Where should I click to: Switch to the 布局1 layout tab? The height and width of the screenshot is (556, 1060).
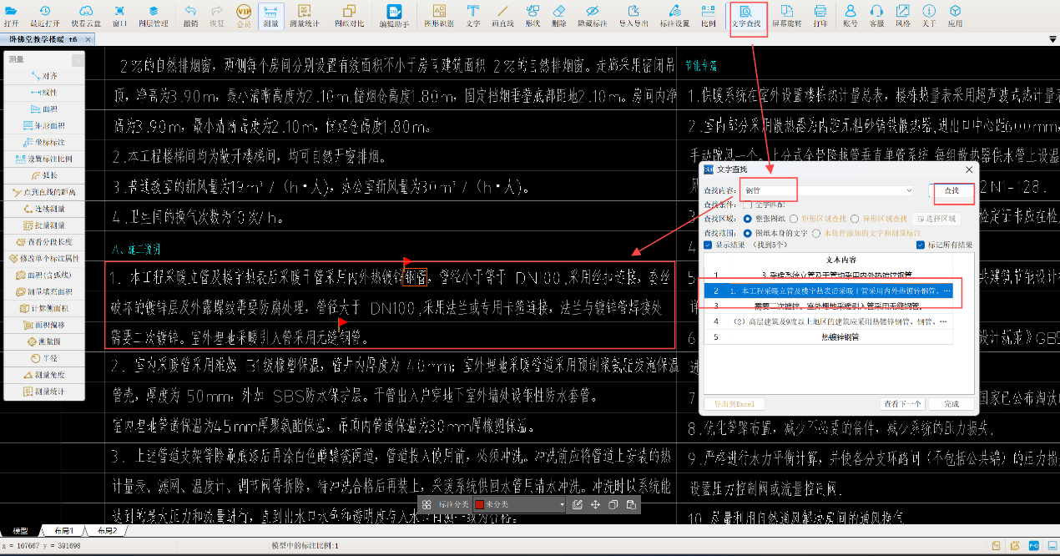[64, 531]
